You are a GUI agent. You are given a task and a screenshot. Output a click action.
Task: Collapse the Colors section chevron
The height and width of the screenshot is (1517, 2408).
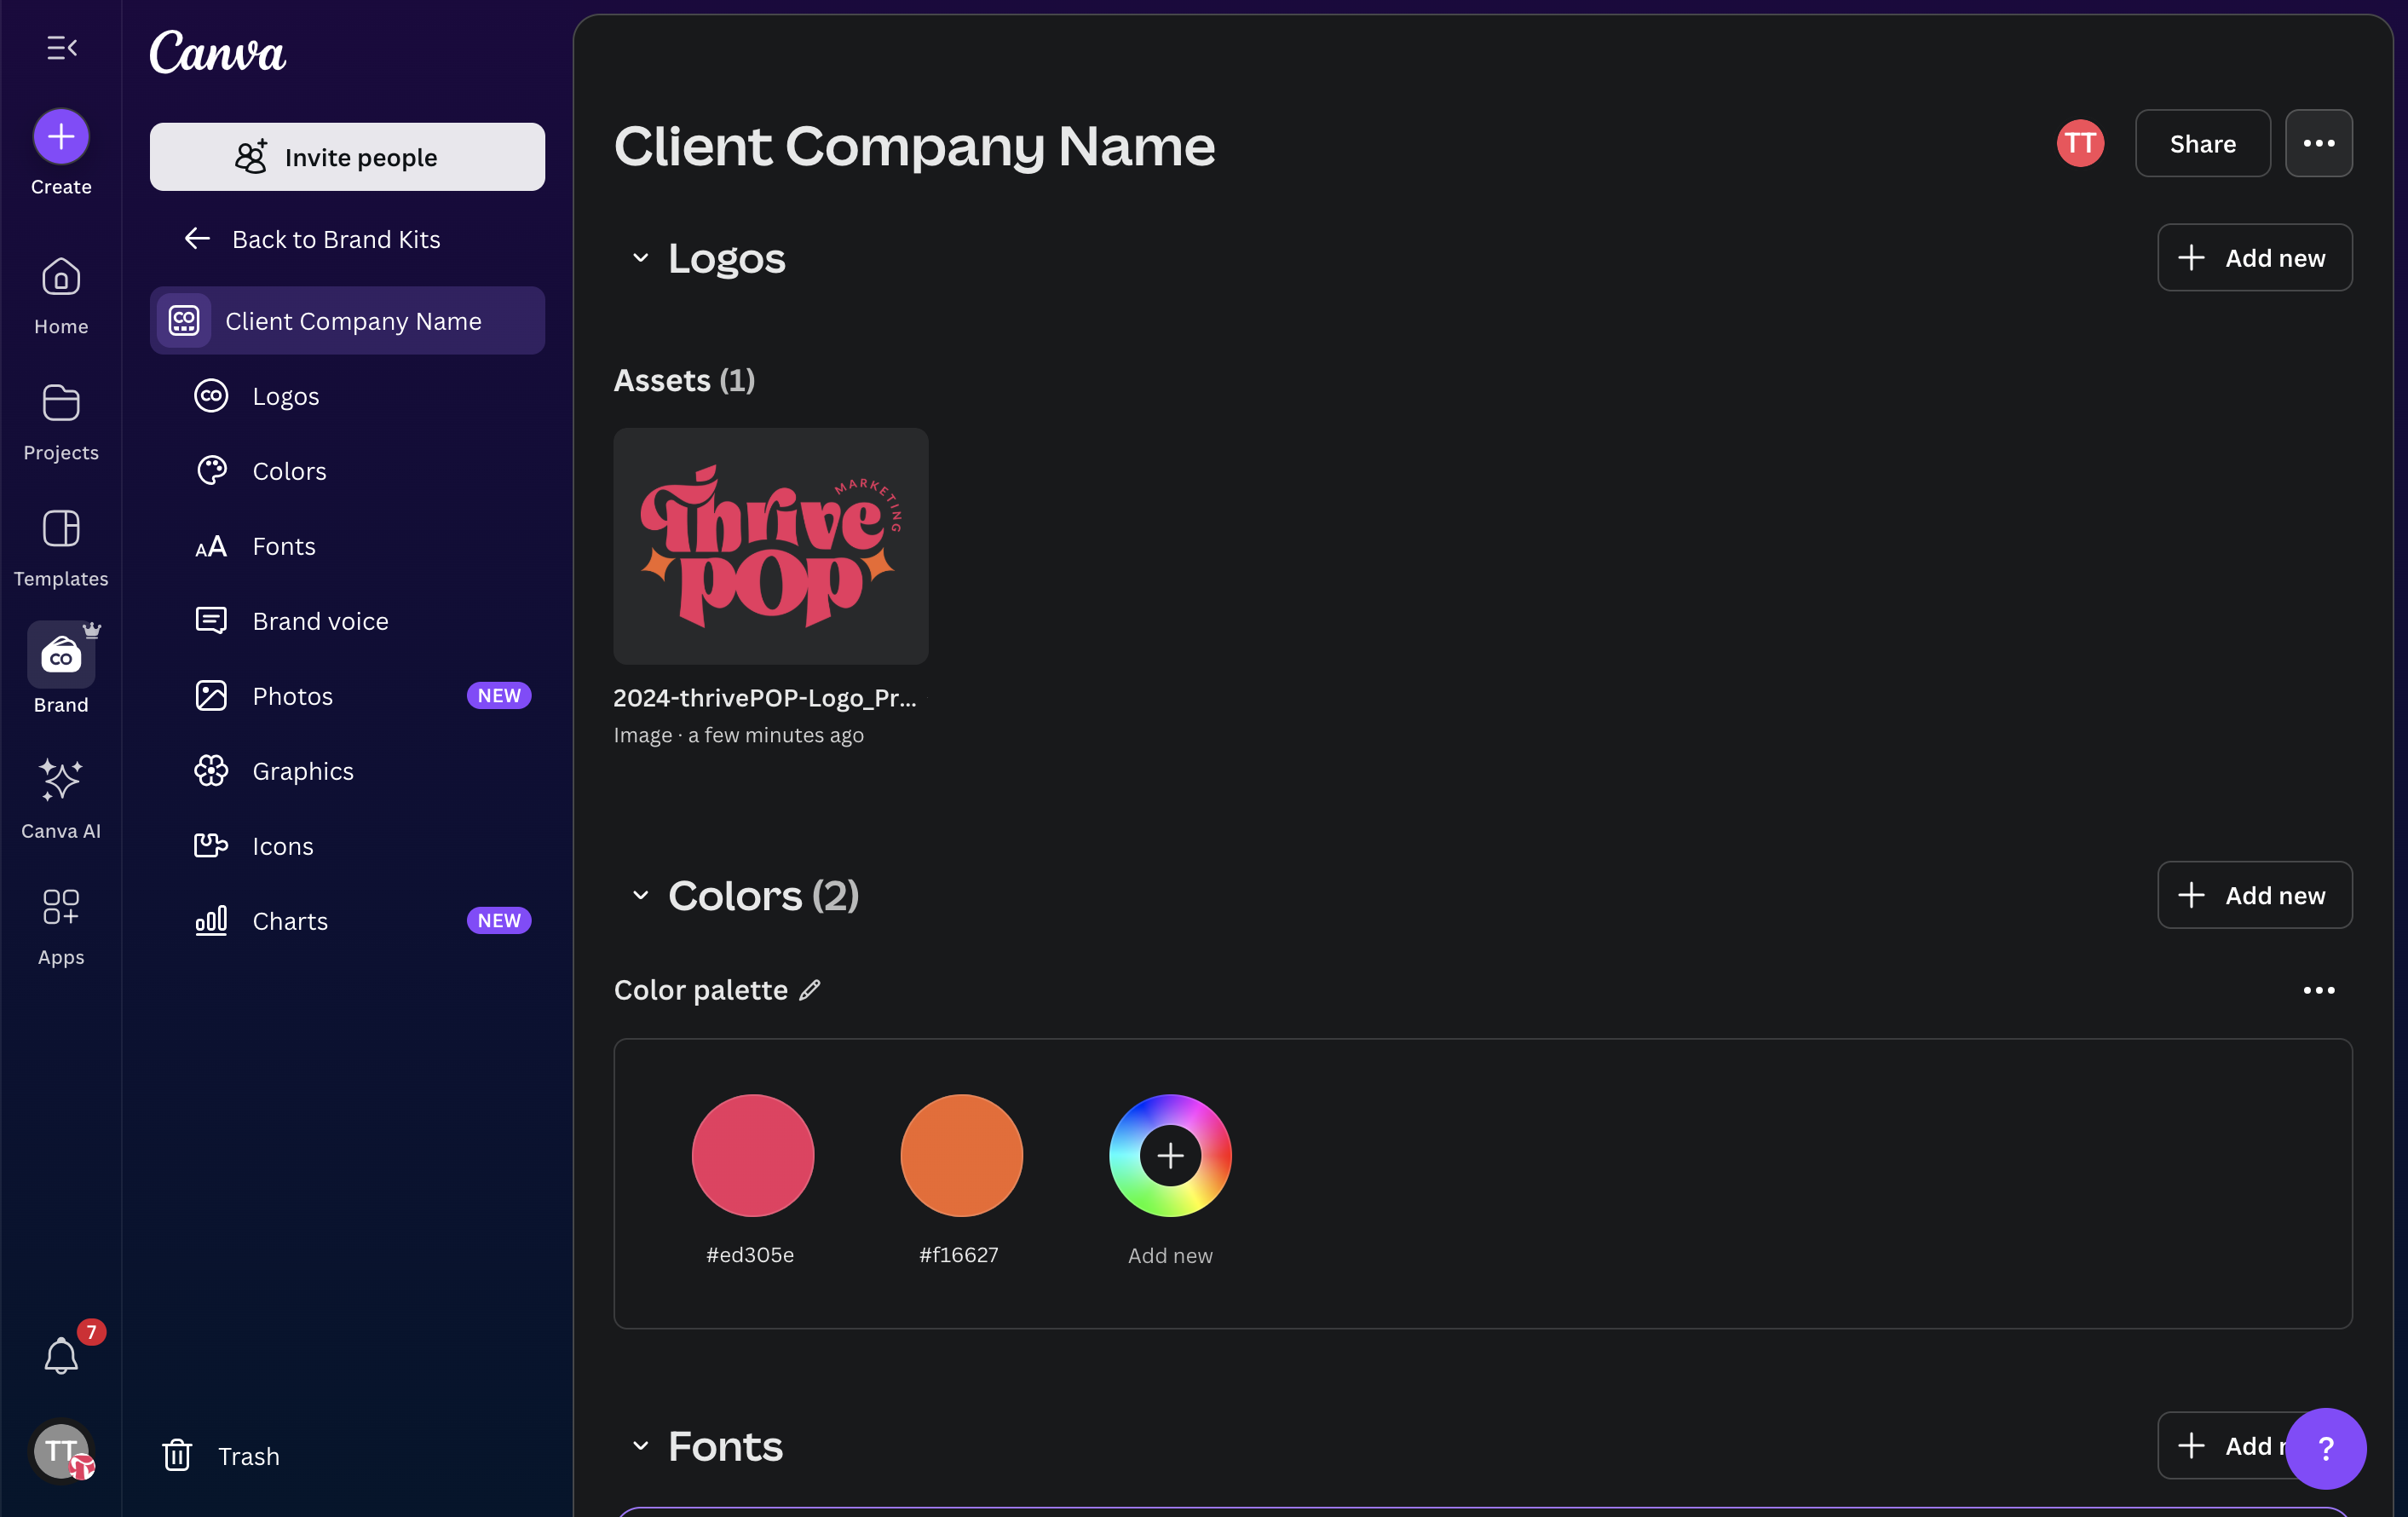point(641,895)
